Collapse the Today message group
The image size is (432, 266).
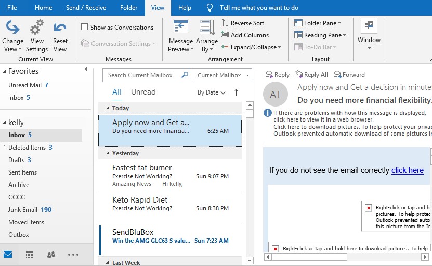pos(108,108)
